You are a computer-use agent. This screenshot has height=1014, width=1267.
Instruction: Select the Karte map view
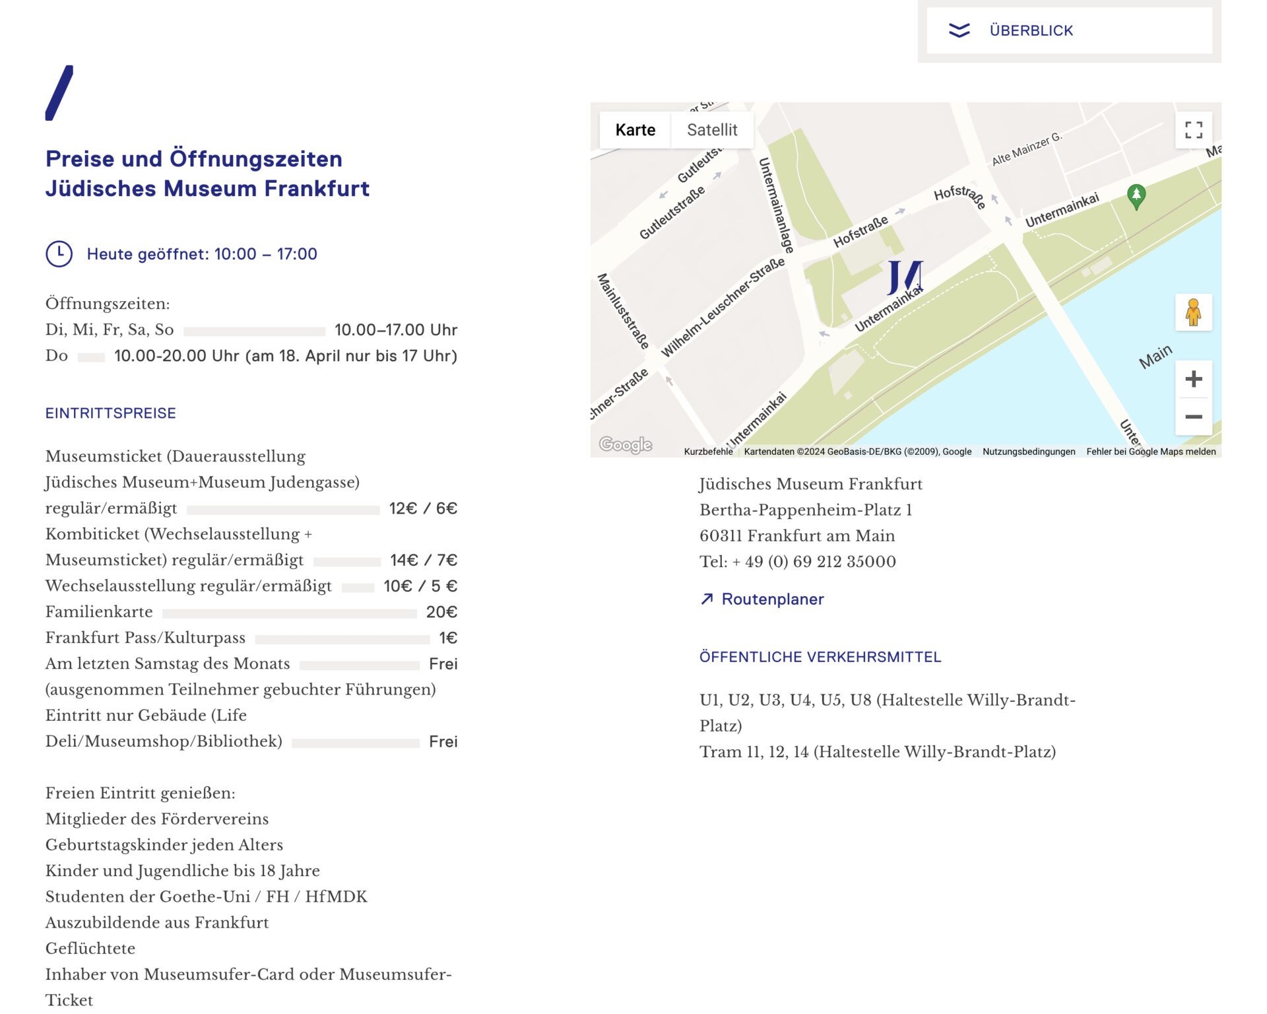pyautogui.click(x=635, y=130)
